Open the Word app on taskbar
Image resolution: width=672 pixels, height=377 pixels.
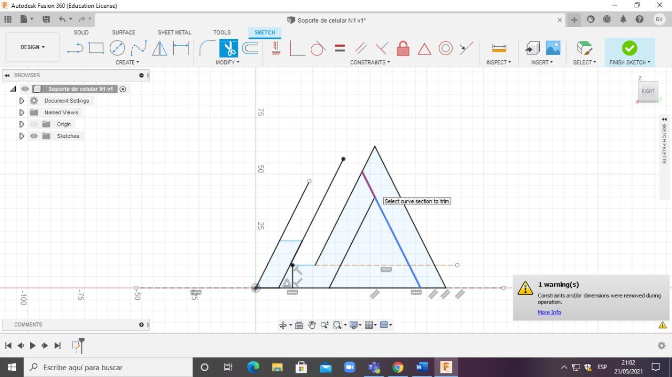pyautogui.click(x=422, y=367)
